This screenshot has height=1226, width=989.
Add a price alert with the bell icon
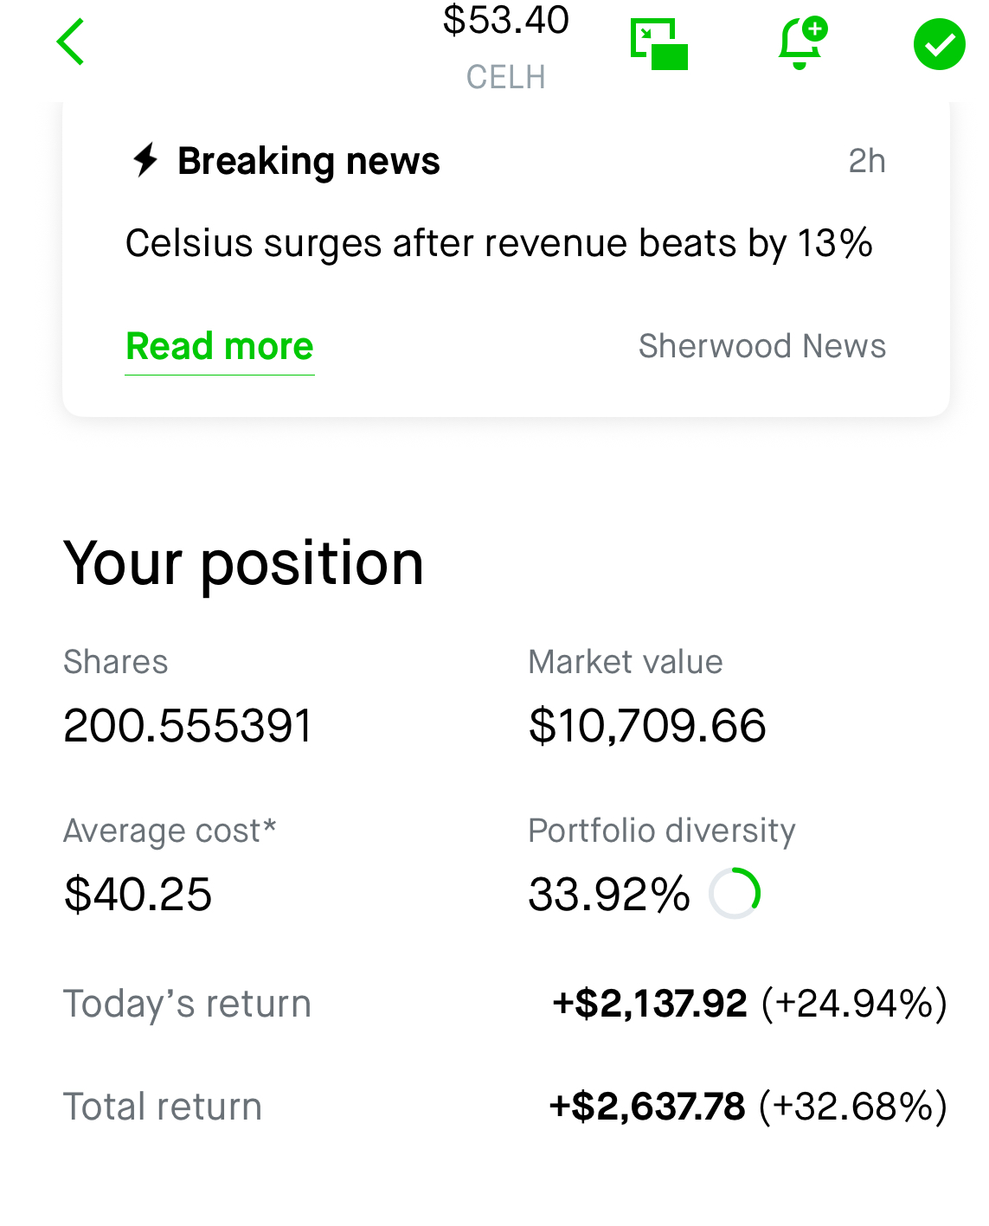[802, 42]
